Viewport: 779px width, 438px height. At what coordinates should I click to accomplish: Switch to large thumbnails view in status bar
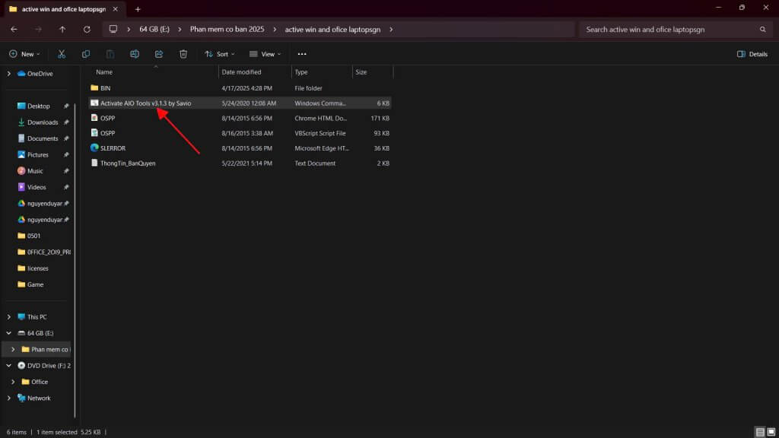click(x=771, y=432)
